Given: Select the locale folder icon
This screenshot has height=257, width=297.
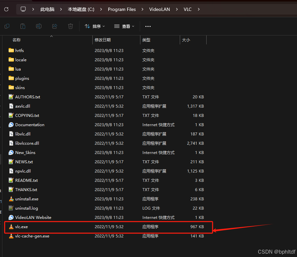Looking at the screenshot, I should click(x=11, y=60).
